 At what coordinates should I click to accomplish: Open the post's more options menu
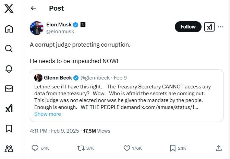click(220, 27)
